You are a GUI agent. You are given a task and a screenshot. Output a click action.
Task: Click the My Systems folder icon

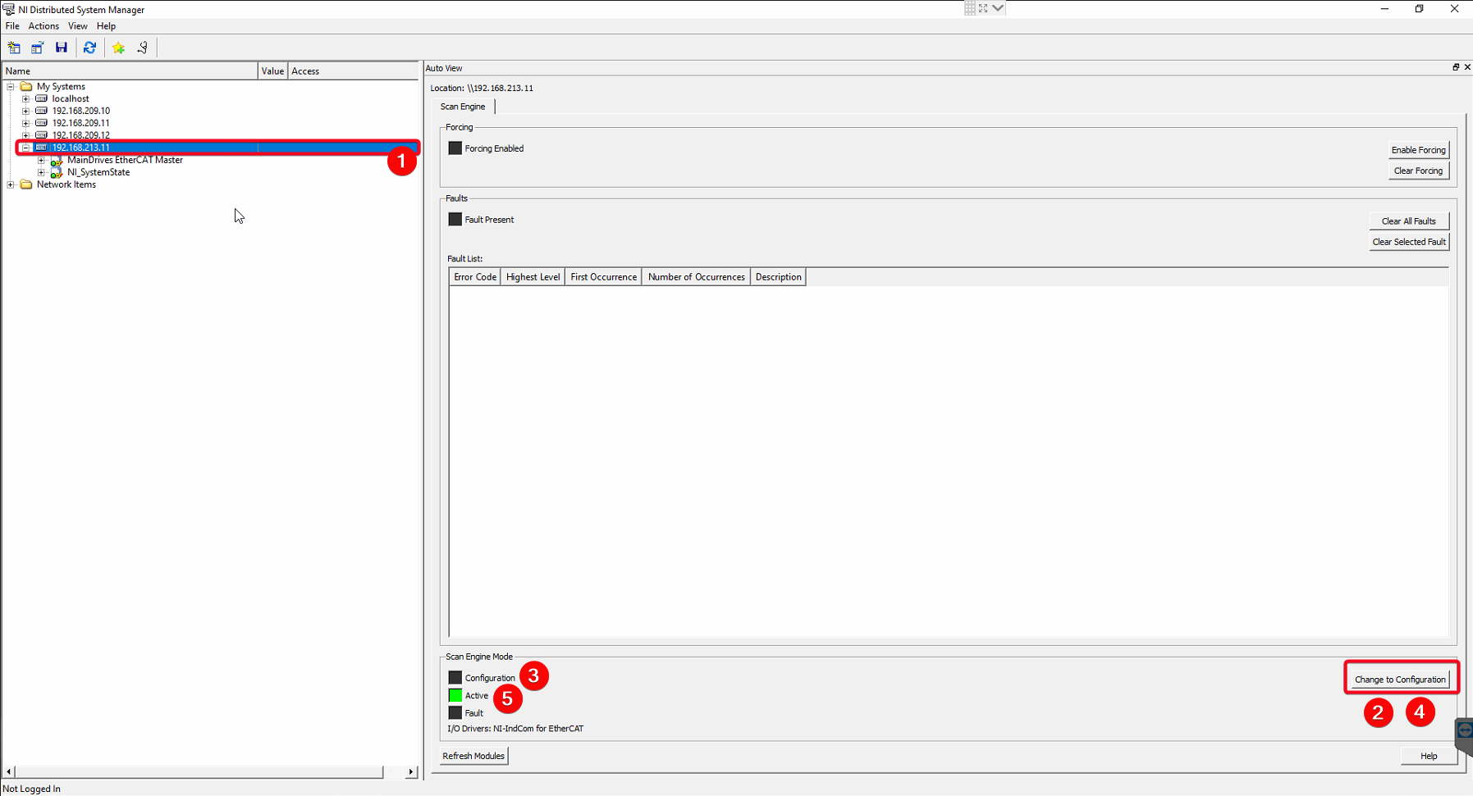click(x=26, y=86)
